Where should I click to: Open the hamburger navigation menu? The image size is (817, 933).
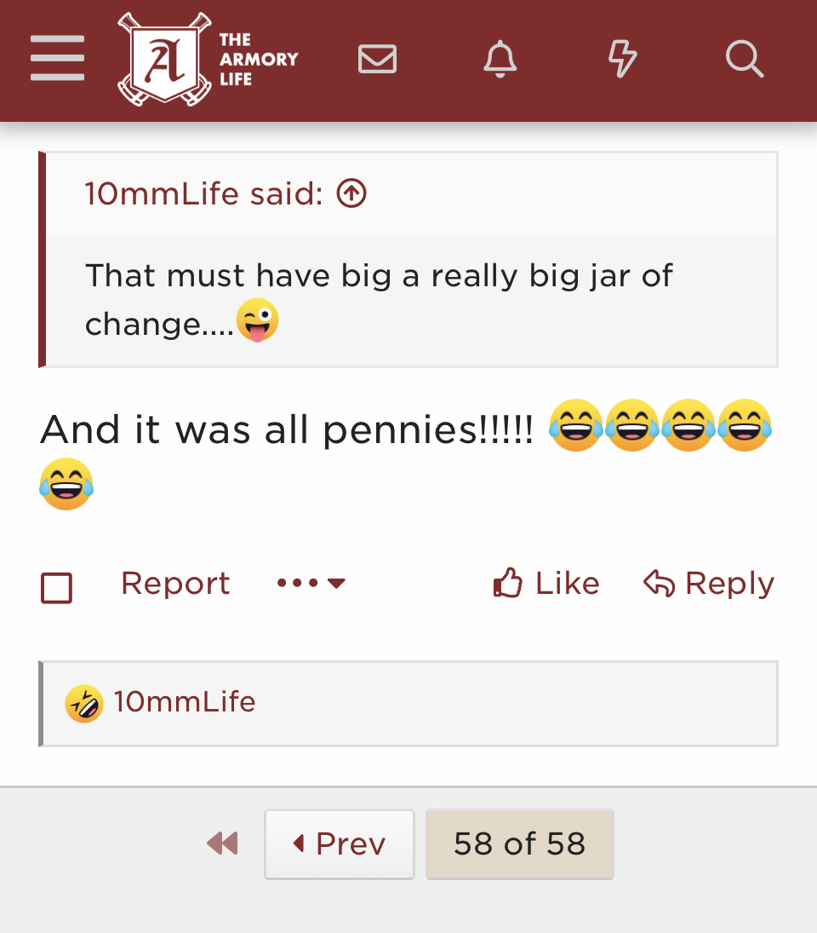pos(57,58)
